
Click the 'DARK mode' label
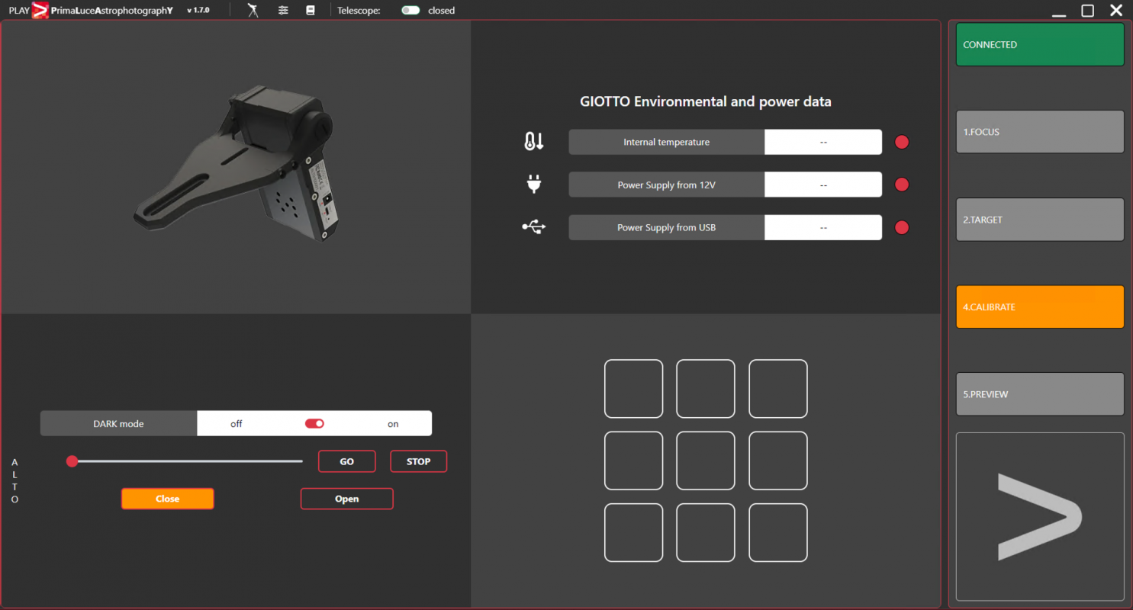pyautogui.click(x=118, y=424)
